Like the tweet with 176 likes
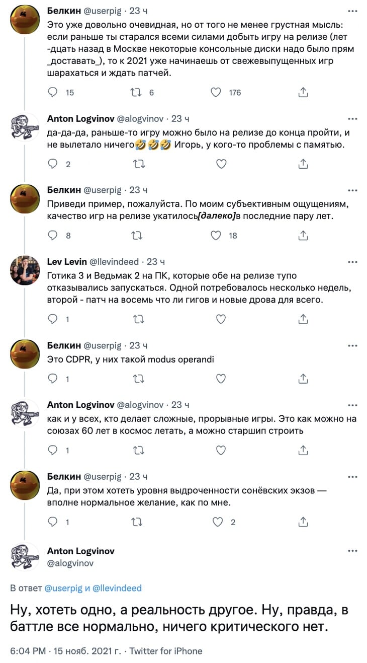The height and width of the screenshot is (663, 367). 216,93
